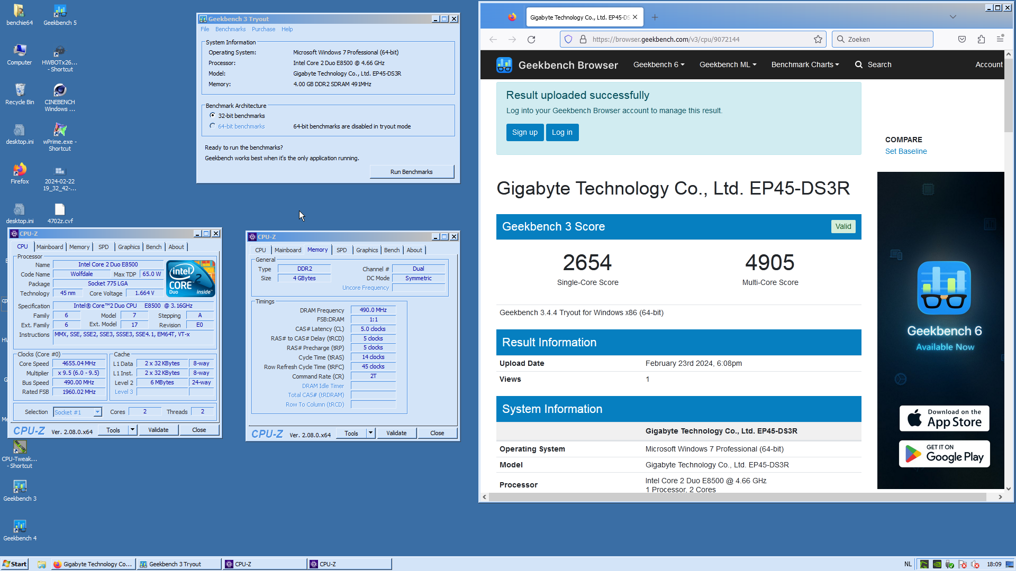Open the benchie64 folder on desktop
The image size is (1016, 571).
click(19, 15)
